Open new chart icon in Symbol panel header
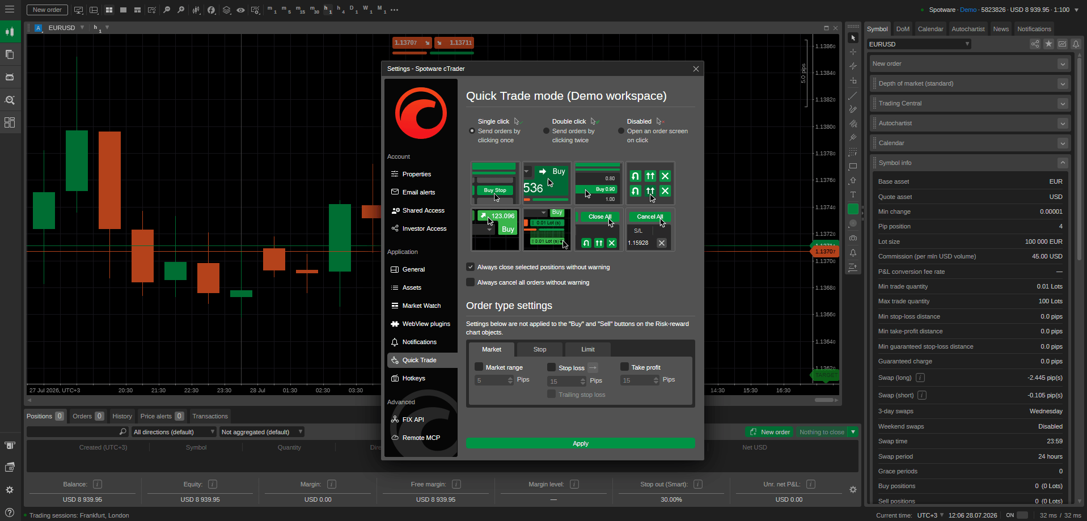The width and height of the screenshot is (1087, 521). (1062, 44)
